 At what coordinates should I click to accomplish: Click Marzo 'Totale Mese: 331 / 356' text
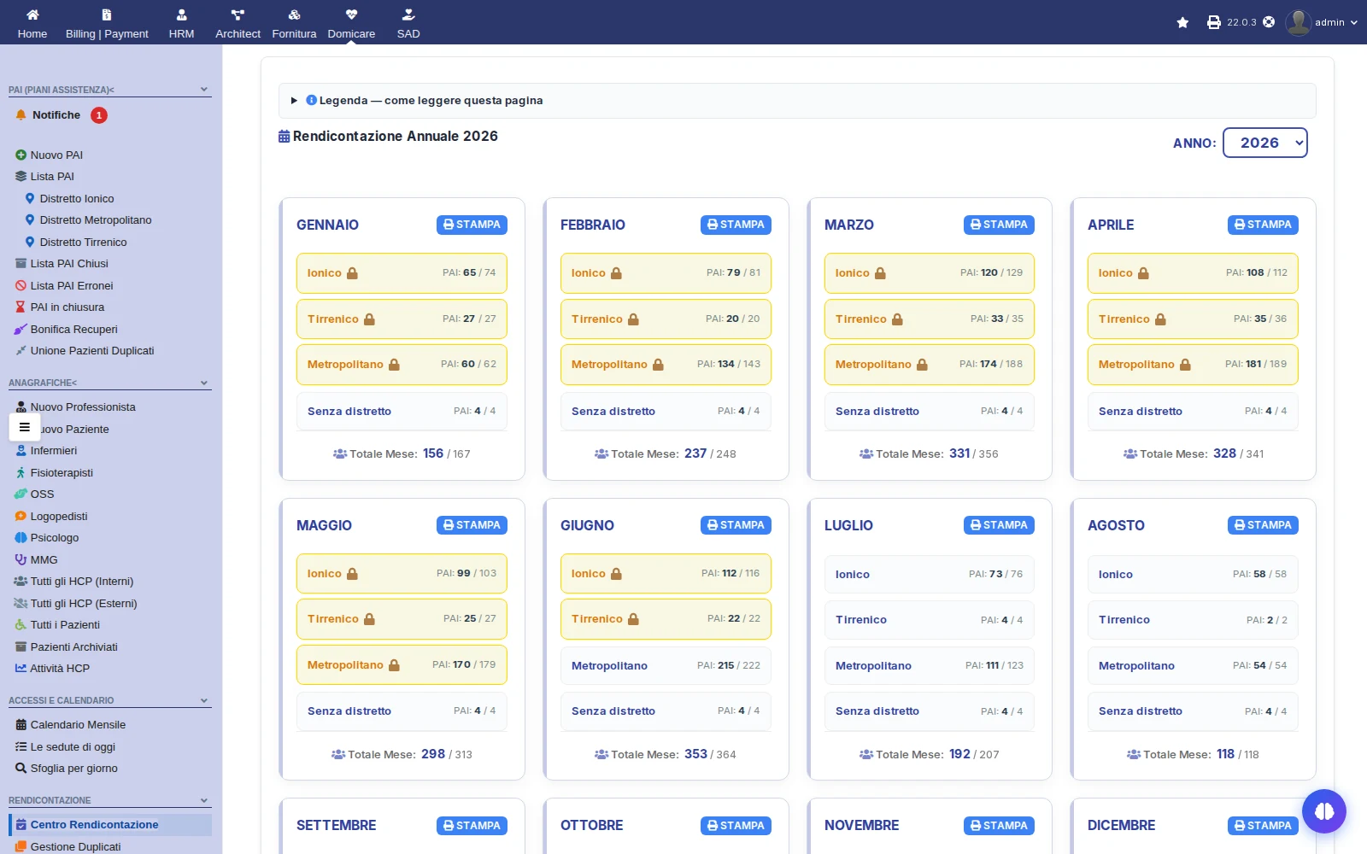click(929, 453)
